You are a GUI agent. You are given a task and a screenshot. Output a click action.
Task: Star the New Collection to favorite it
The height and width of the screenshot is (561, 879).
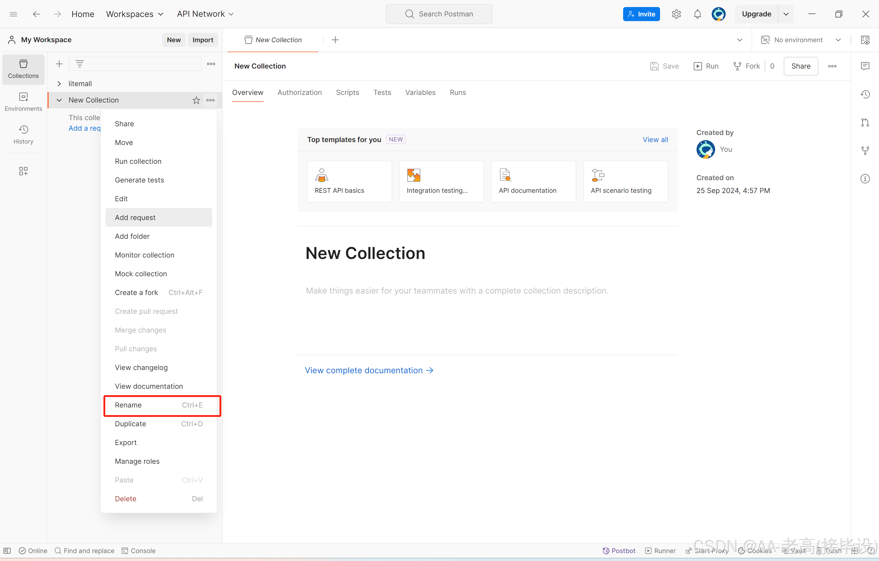(x=196, y=100)
